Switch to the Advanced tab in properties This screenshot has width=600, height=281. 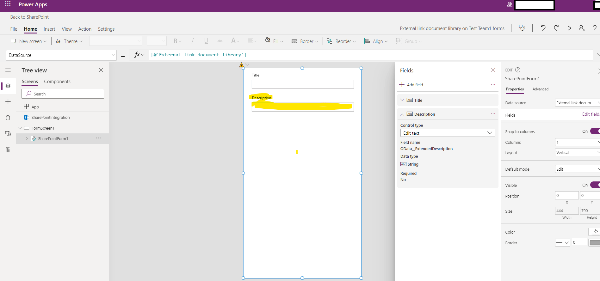pyautogui.click(x=540, y=89)
